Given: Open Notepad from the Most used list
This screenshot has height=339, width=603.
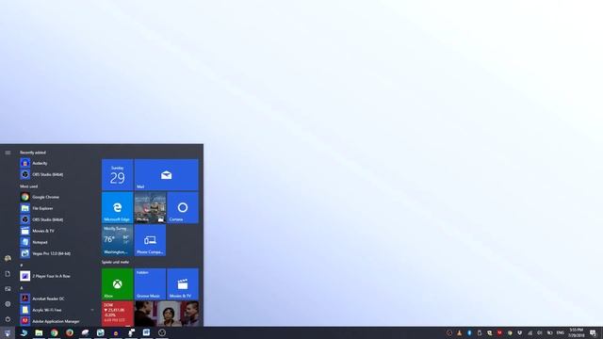Looking at the screenshot, I should pos(57,242).
